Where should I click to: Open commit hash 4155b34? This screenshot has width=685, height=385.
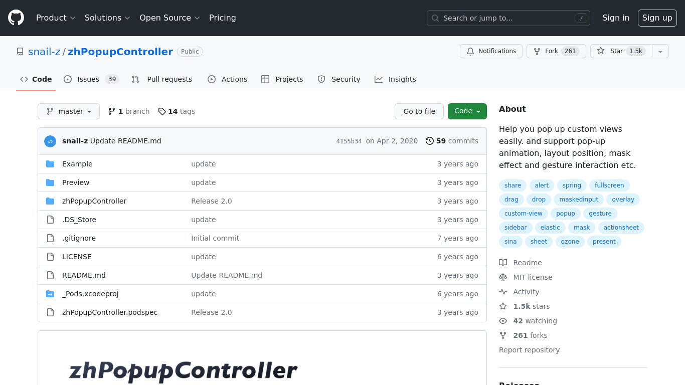pyautogui.click(x=349, y=141)
